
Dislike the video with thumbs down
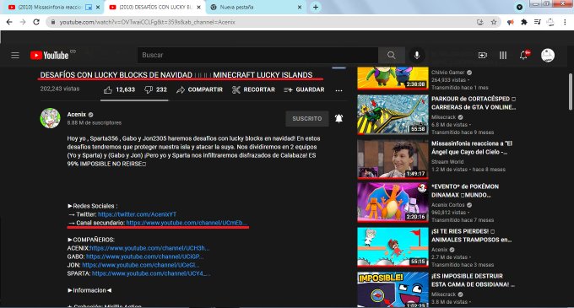pyautogui.click(x=155, y=89)
